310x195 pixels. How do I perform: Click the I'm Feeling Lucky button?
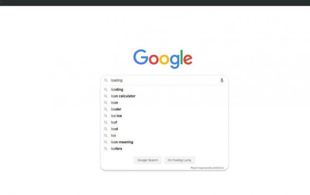179,160
